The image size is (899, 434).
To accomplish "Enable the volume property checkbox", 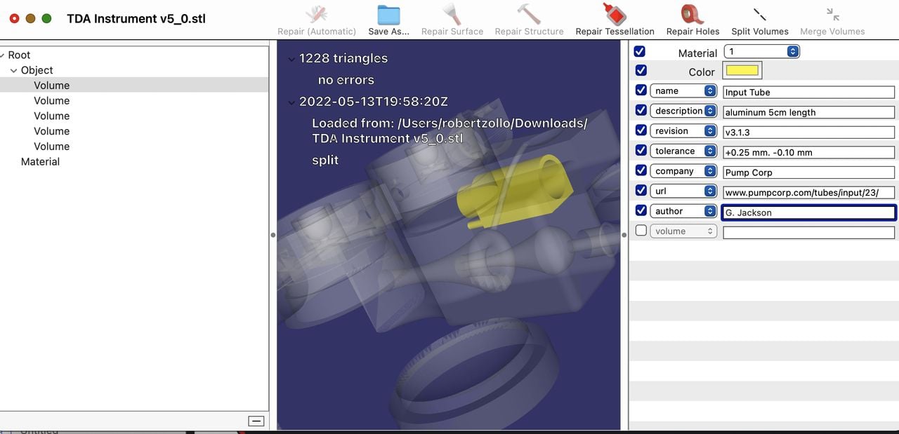I will [640, 229].
